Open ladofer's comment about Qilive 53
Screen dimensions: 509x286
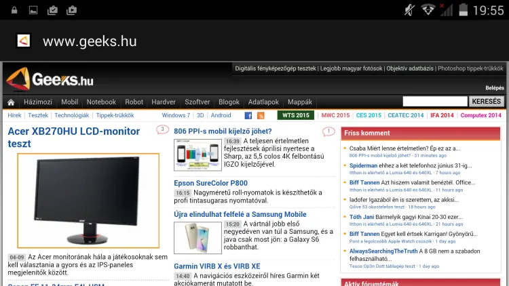[x=404, y=200]
